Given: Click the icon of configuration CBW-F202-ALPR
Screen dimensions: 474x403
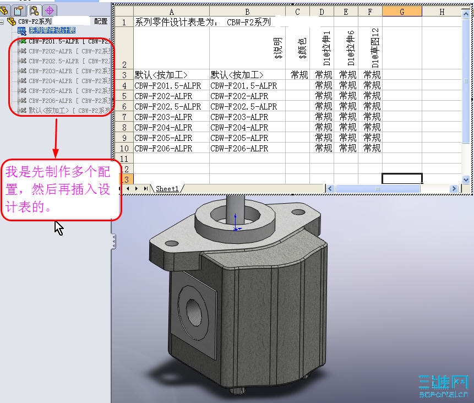Looking at the screenshot, I should tap(22, 51).
